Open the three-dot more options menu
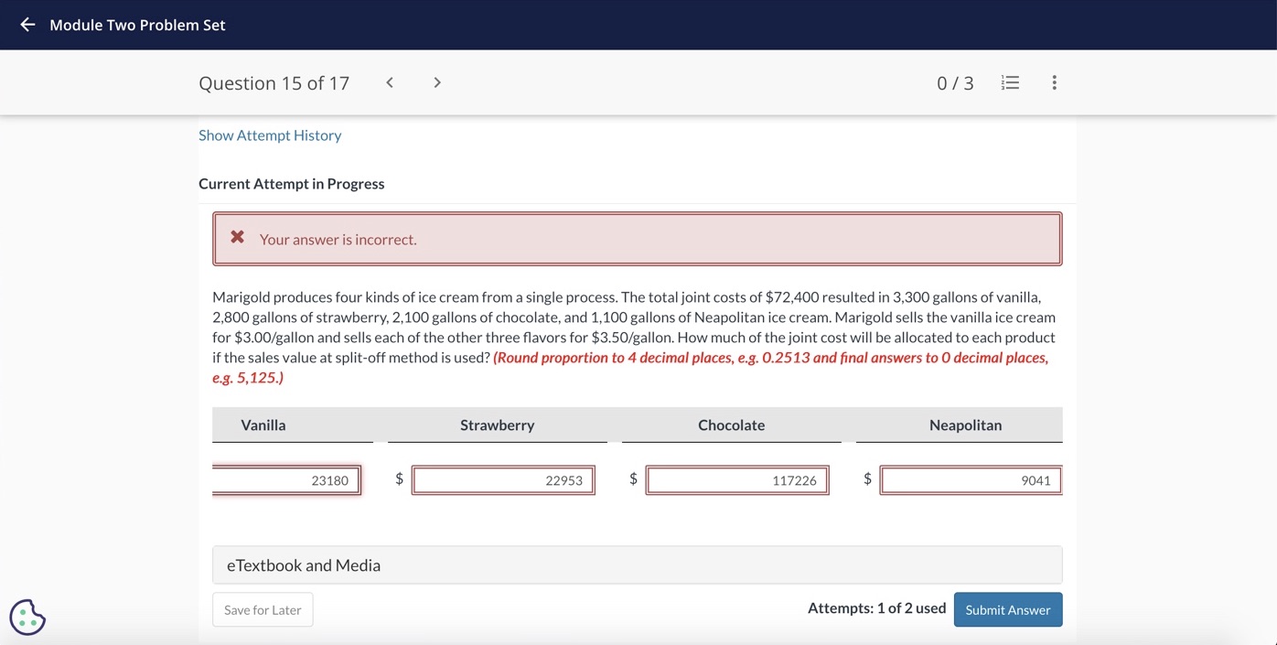The image size is (1277, 645). (x=1054, y=82)
